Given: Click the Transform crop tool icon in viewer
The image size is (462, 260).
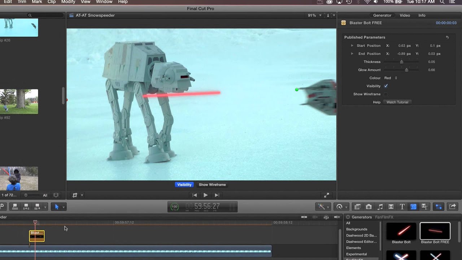Looking at the screenshot, I should (75, 195).
